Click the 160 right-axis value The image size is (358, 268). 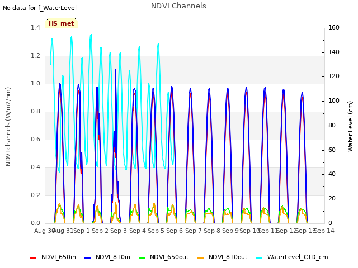click(334, 27)
